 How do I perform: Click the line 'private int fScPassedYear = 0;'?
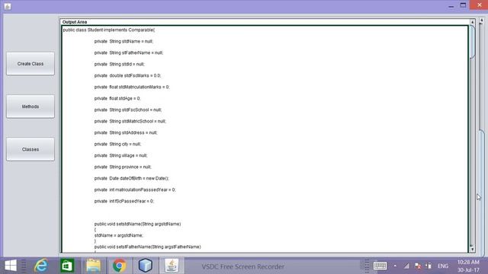[x=124, y=201]
